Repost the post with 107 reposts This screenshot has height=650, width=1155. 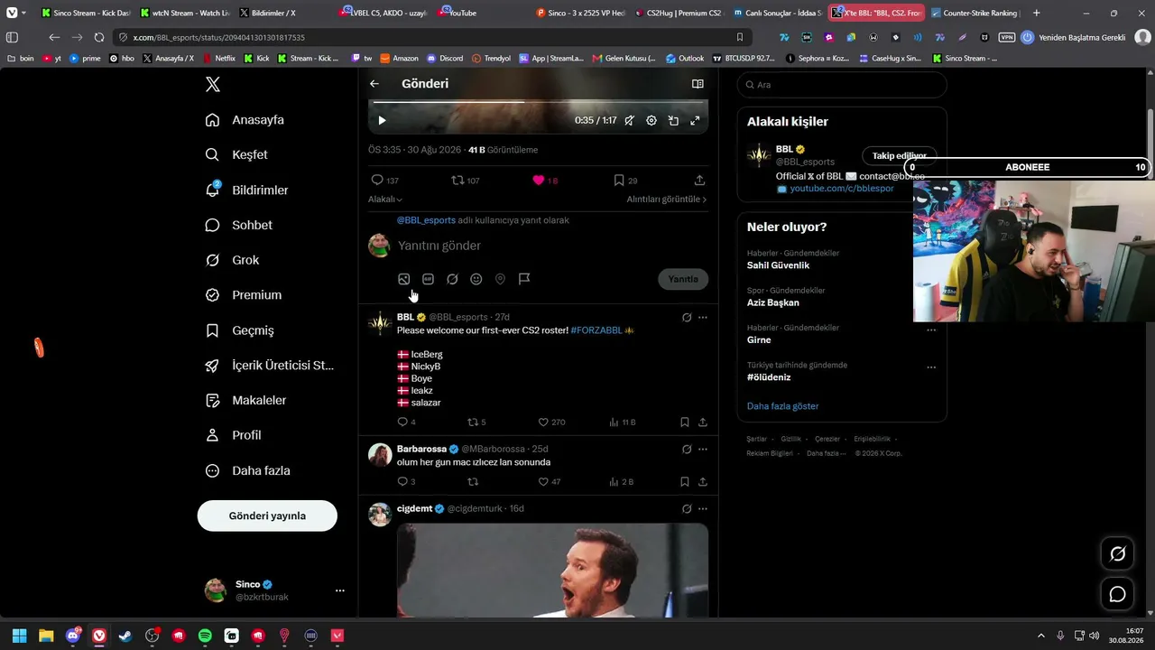pyautogui.click(x=466, y=181)
